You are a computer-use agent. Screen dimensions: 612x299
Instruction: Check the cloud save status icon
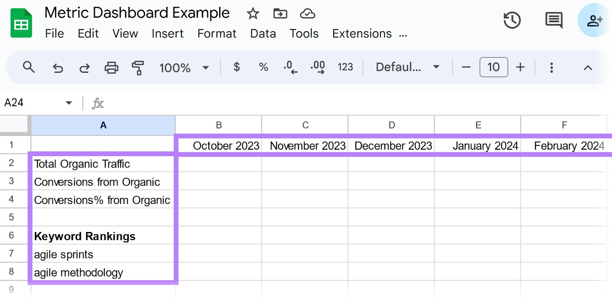point(308,13)
